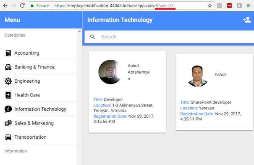The width and height of the screenshot is (254, 165).
Task: Select the Engineering category
Action: click(x=38, y=81)
